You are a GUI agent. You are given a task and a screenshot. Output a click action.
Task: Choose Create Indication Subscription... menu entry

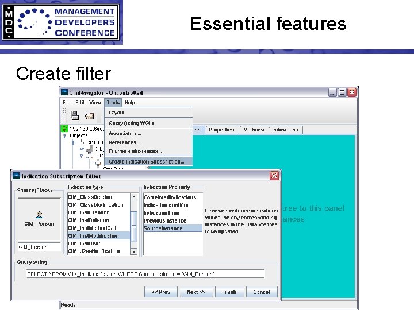tap(148, 161)
